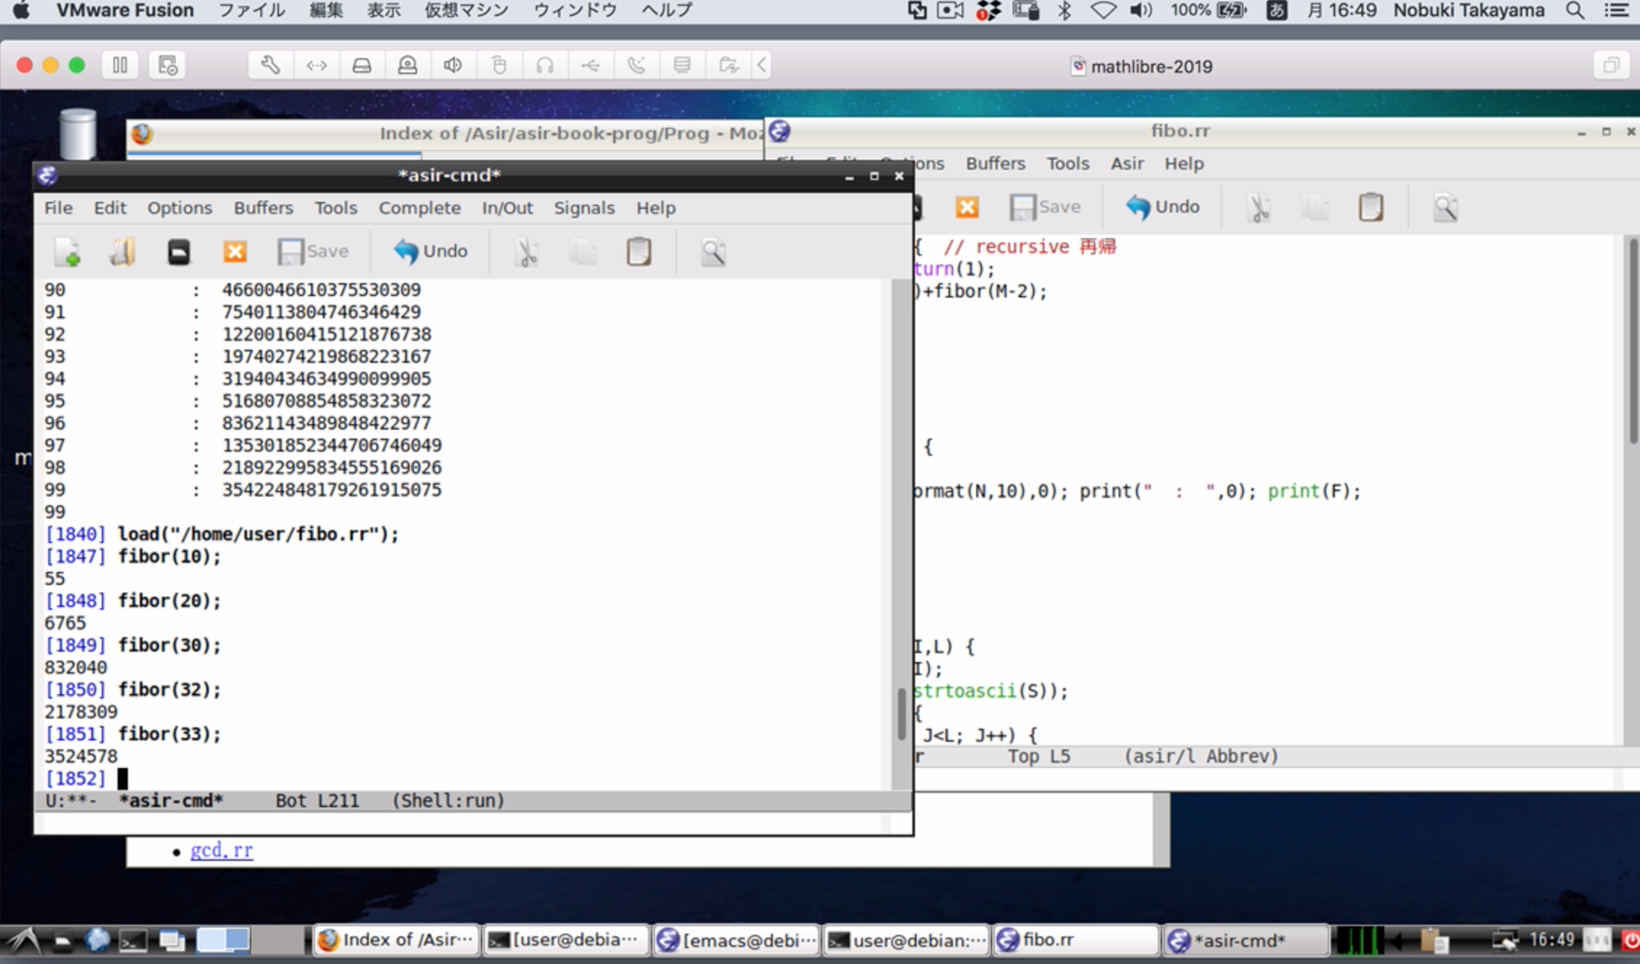This screenshot has height=964, width=1640.
Task: Click the VMware headphones device icon
Action: click(545, 65)
